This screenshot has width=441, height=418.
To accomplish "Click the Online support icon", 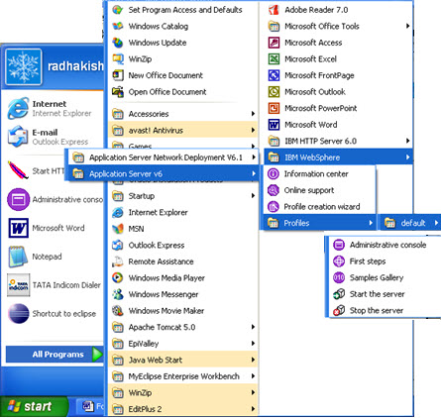I will [274, 190].
